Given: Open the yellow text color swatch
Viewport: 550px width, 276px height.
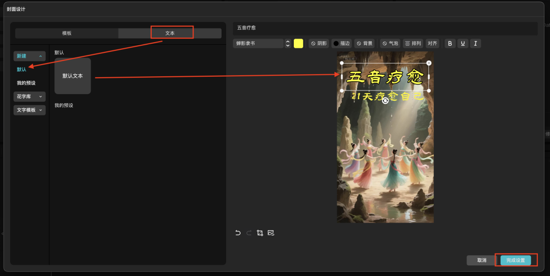Looking at the screenshot, I should point(298,43).
